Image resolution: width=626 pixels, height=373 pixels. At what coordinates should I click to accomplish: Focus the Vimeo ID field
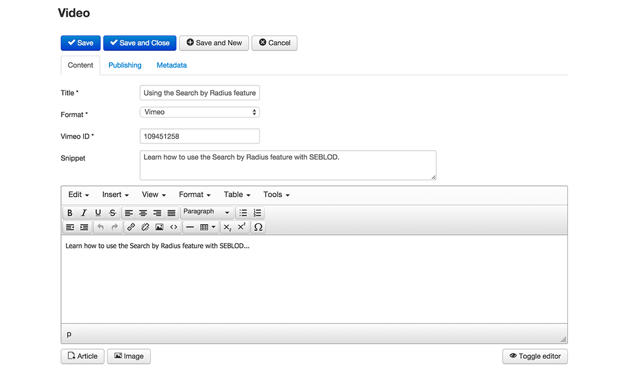coord(200,136)
